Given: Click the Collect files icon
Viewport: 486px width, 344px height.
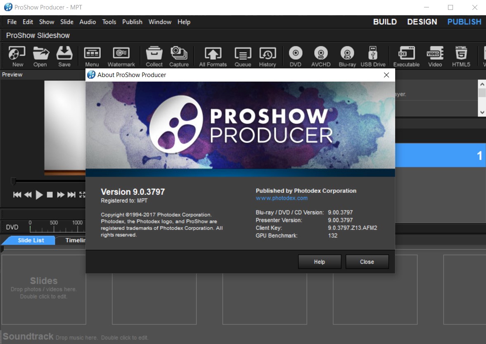Looking at the screenshot, I should (x=154, y=56).
